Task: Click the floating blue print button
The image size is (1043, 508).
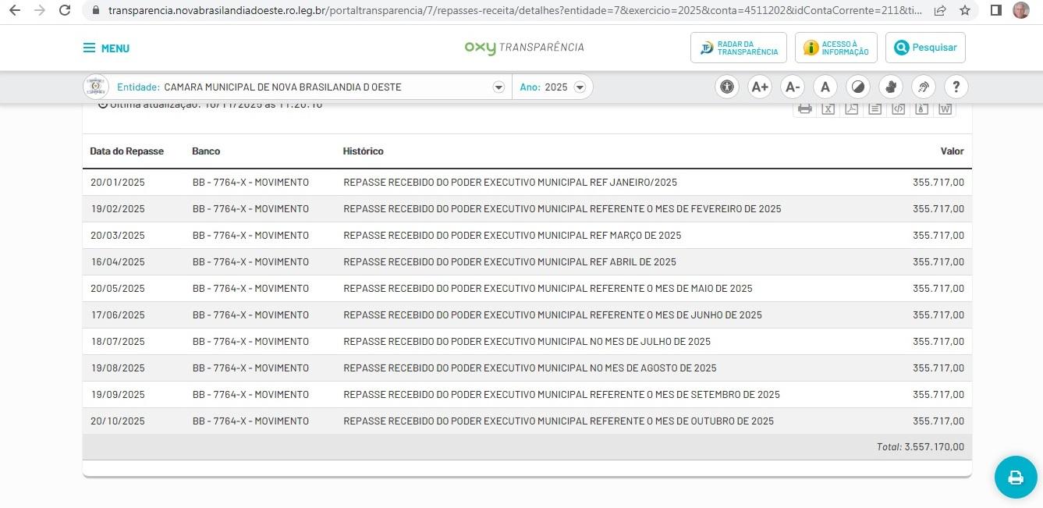Action: pos(1015,477)
